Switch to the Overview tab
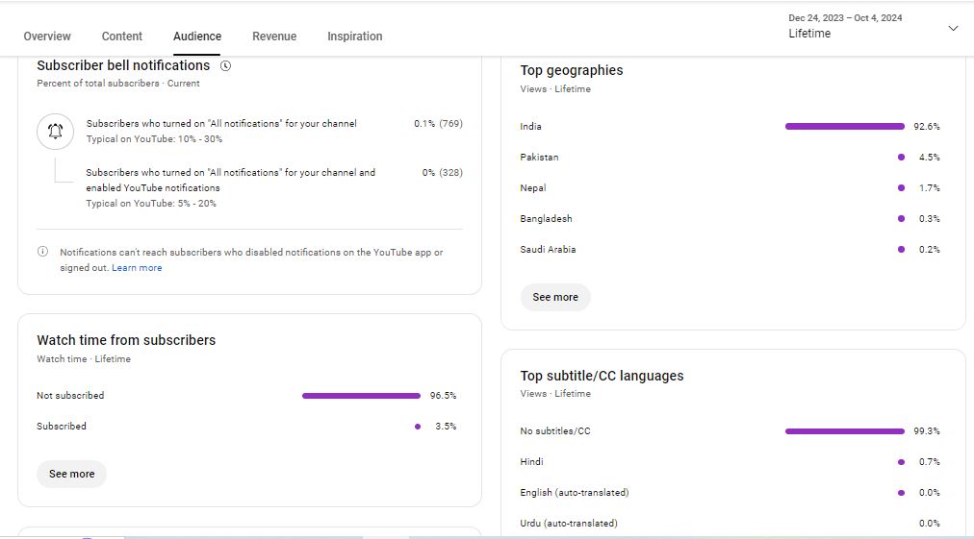The height and width of the screenshot is (539, 974). tap(47, 37)
